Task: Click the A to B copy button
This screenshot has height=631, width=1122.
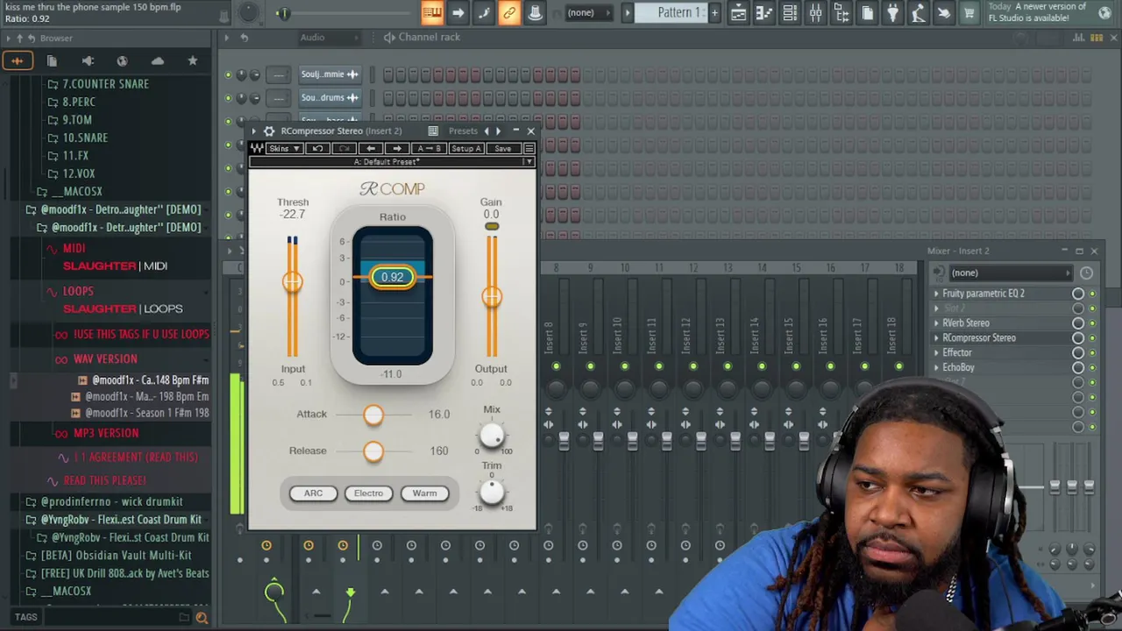Action: point(429,149)
